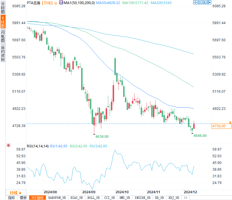Viewport: 232px width, 200px height.
Task: Choose the BARUPDN_UD indicator
Action: (57, 198)
